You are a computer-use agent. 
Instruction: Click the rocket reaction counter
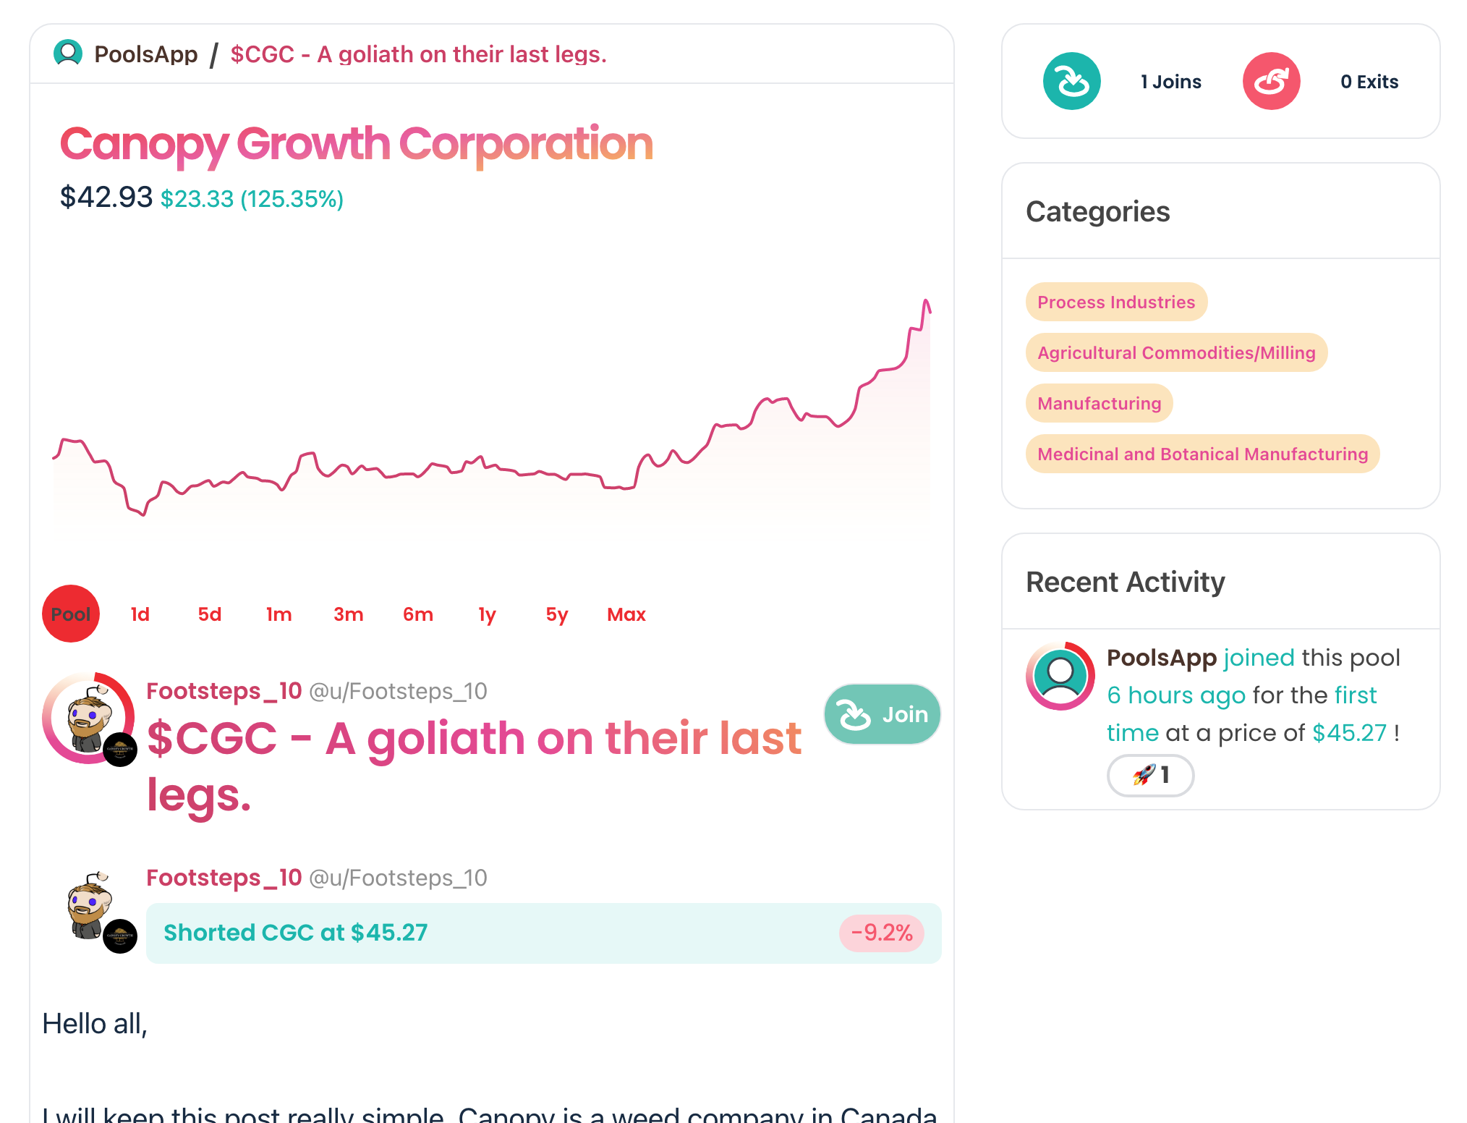pyautogui.click(x=1150, y=776)
